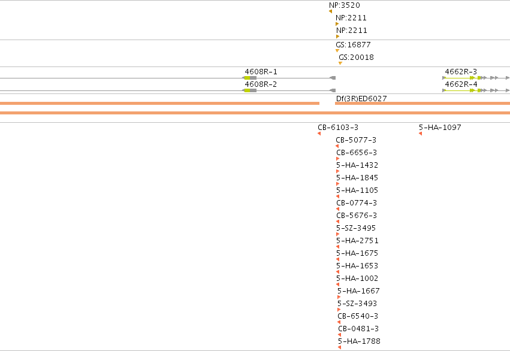The image size is (510, 351).
Task: Select the 5-HA-1788 arrow marker
Action: tap(339, 347)
